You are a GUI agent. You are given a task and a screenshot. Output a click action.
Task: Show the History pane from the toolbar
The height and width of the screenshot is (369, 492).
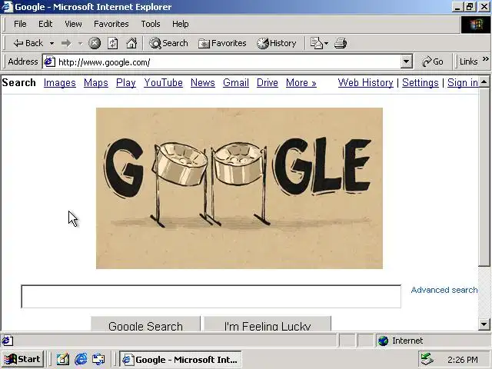277,43
